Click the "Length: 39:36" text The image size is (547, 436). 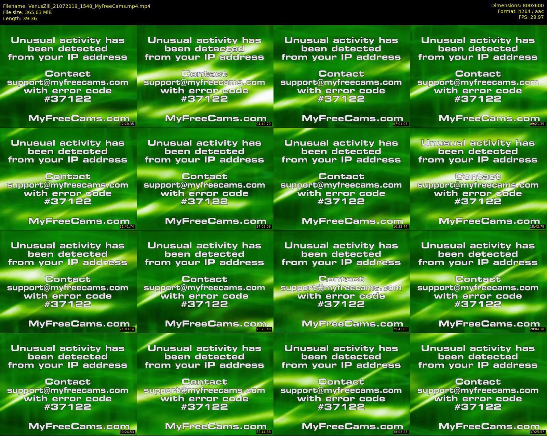[20, 18]
